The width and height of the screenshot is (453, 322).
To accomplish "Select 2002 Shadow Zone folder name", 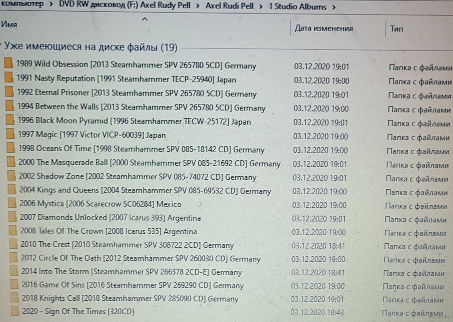I will tap(138, 177).
